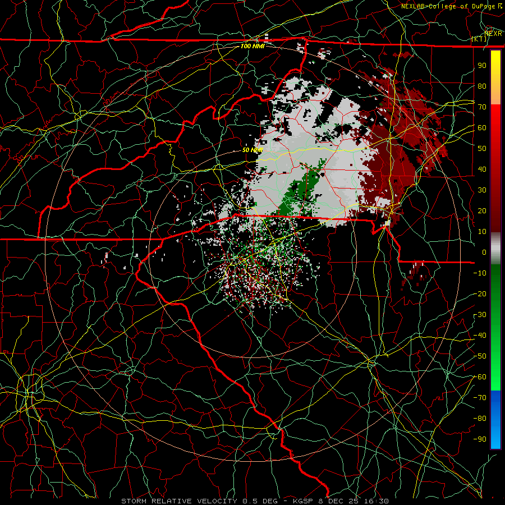Click the -20 value on the velocity scale

[x=480, y=294]
